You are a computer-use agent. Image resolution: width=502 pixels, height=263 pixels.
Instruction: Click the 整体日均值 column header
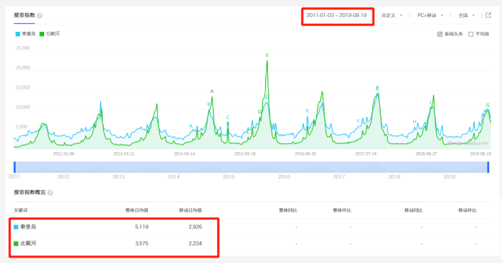click(x=137, y=210)
